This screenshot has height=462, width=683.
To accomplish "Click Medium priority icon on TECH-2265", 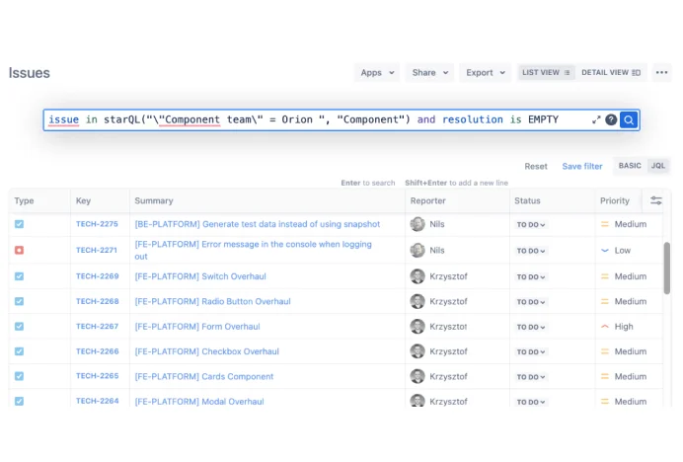I will coord(605,376).
